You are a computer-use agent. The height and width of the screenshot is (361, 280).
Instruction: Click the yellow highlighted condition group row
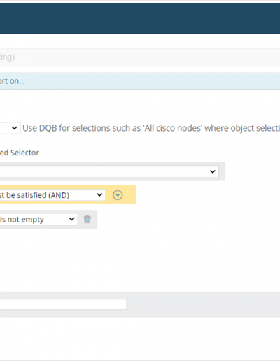68,194
